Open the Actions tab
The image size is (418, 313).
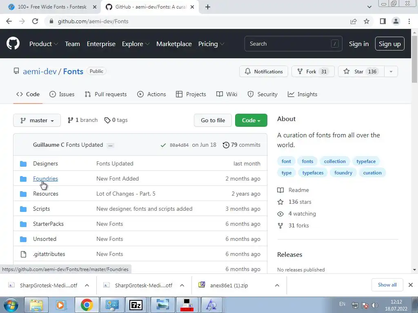(x=151, y=94)
